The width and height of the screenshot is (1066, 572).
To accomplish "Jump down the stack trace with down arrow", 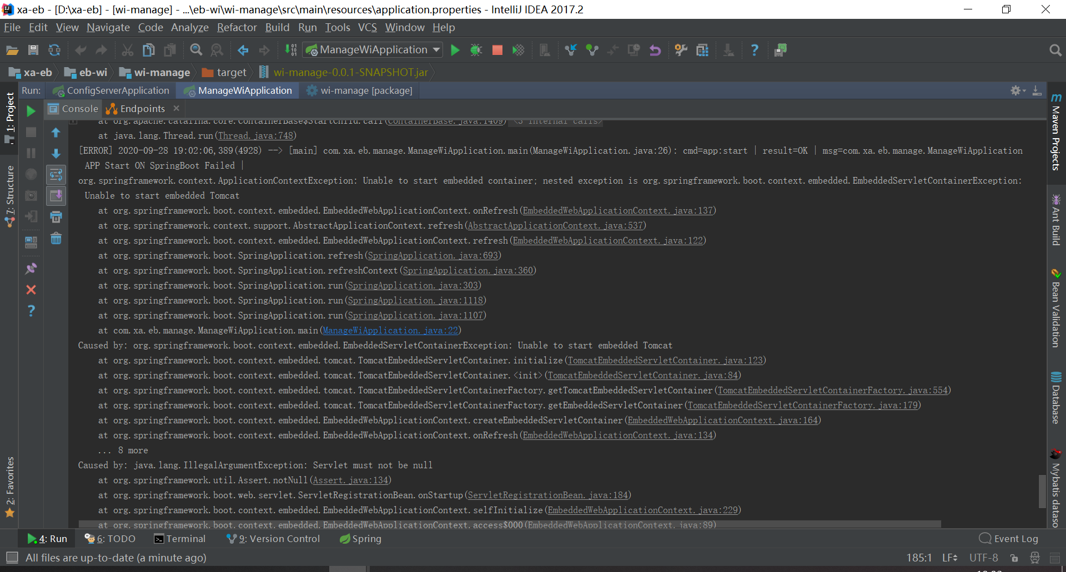I will pos(56,154).
